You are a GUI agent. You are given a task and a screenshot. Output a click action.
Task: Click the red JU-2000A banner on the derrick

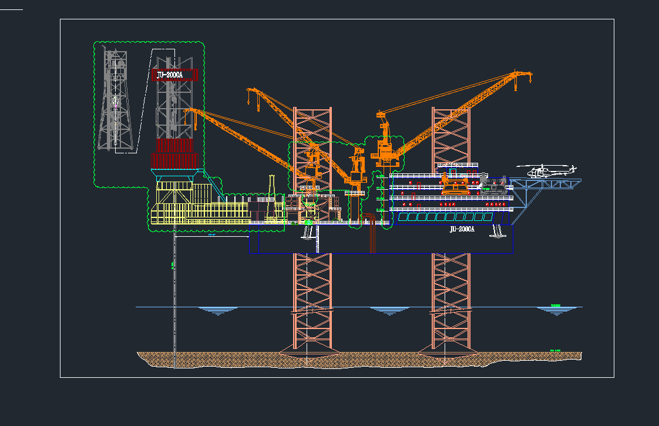click(174, 75)
